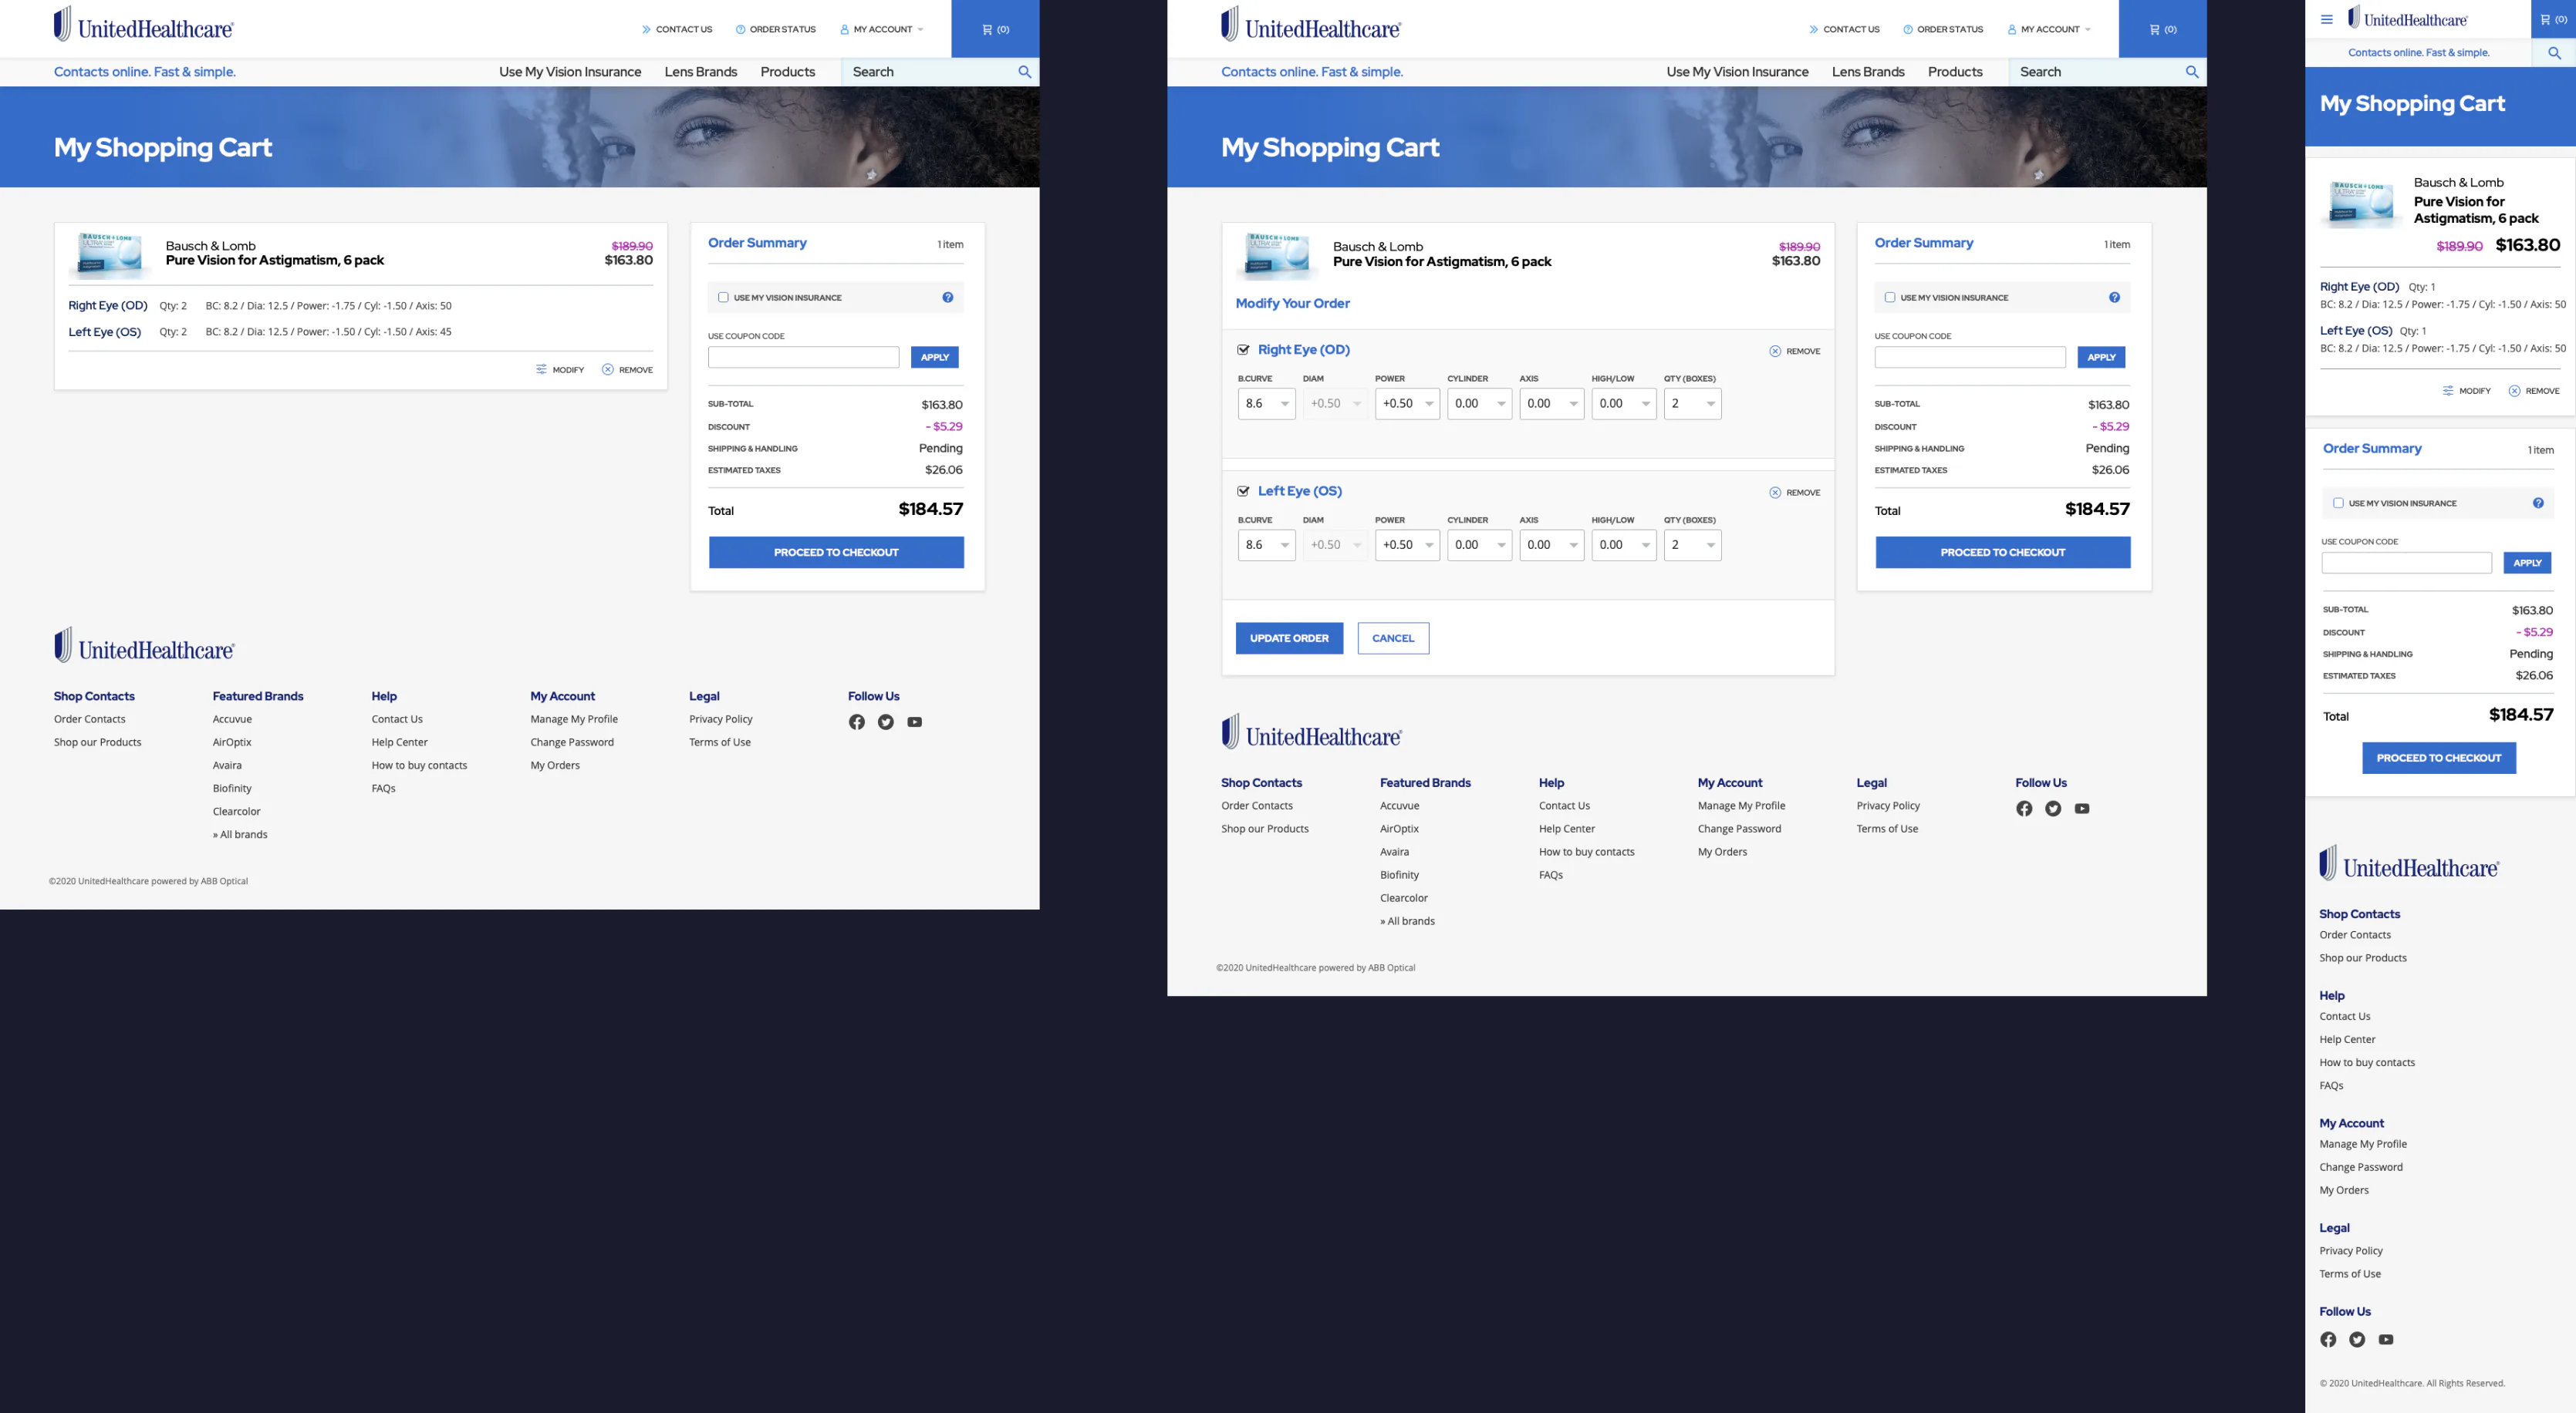Open Lens Brands menu in left mockup

pyautogui.click(x=700, y=72)
